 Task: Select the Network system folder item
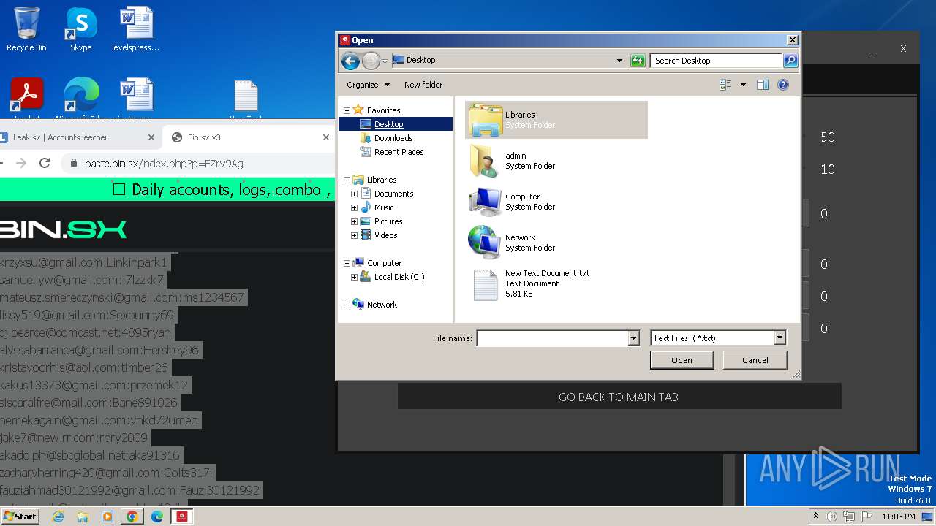click(556, 243)
